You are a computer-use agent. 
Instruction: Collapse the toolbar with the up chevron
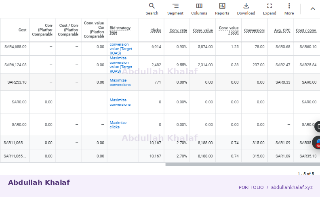(x=313, y=8)
